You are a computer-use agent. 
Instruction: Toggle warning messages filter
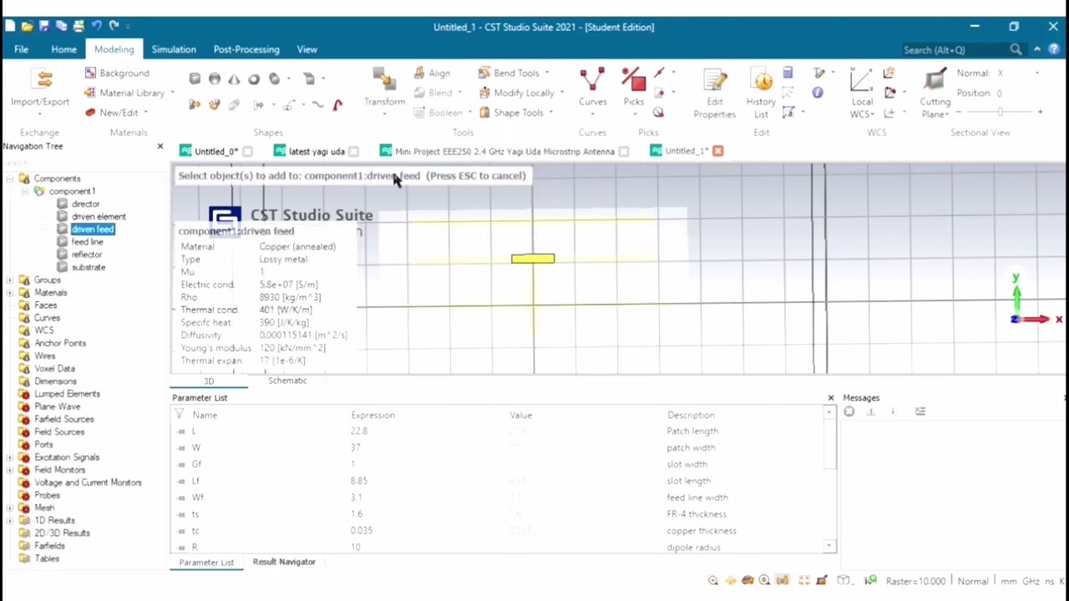[x=870, y=412]
